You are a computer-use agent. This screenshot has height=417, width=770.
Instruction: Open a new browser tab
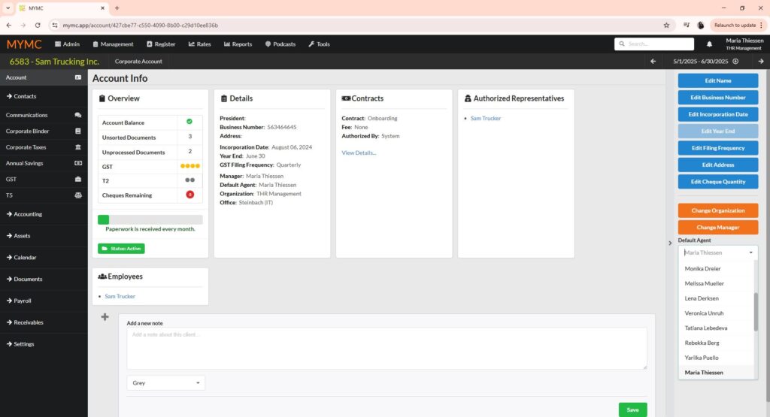(117, 8)
